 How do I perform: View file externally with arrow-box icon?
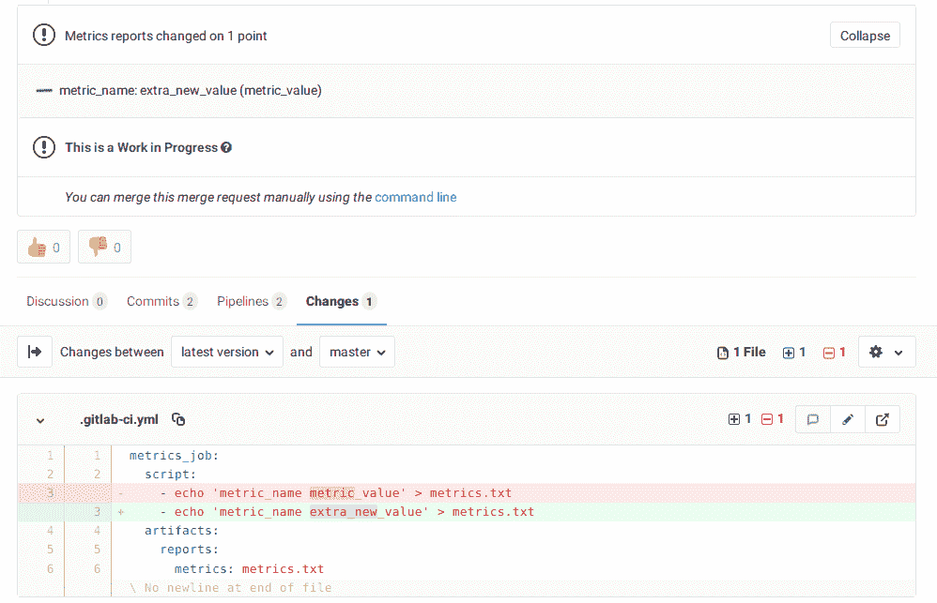[x=882, y=419]
